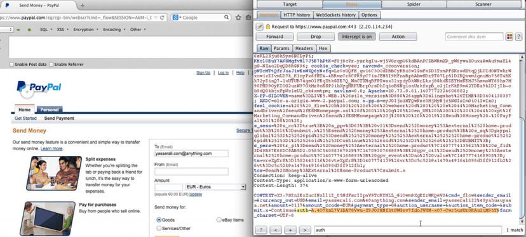526x237 pixels.
Task: Switch to Params view of the request
Action: click(x=281, y=48)
